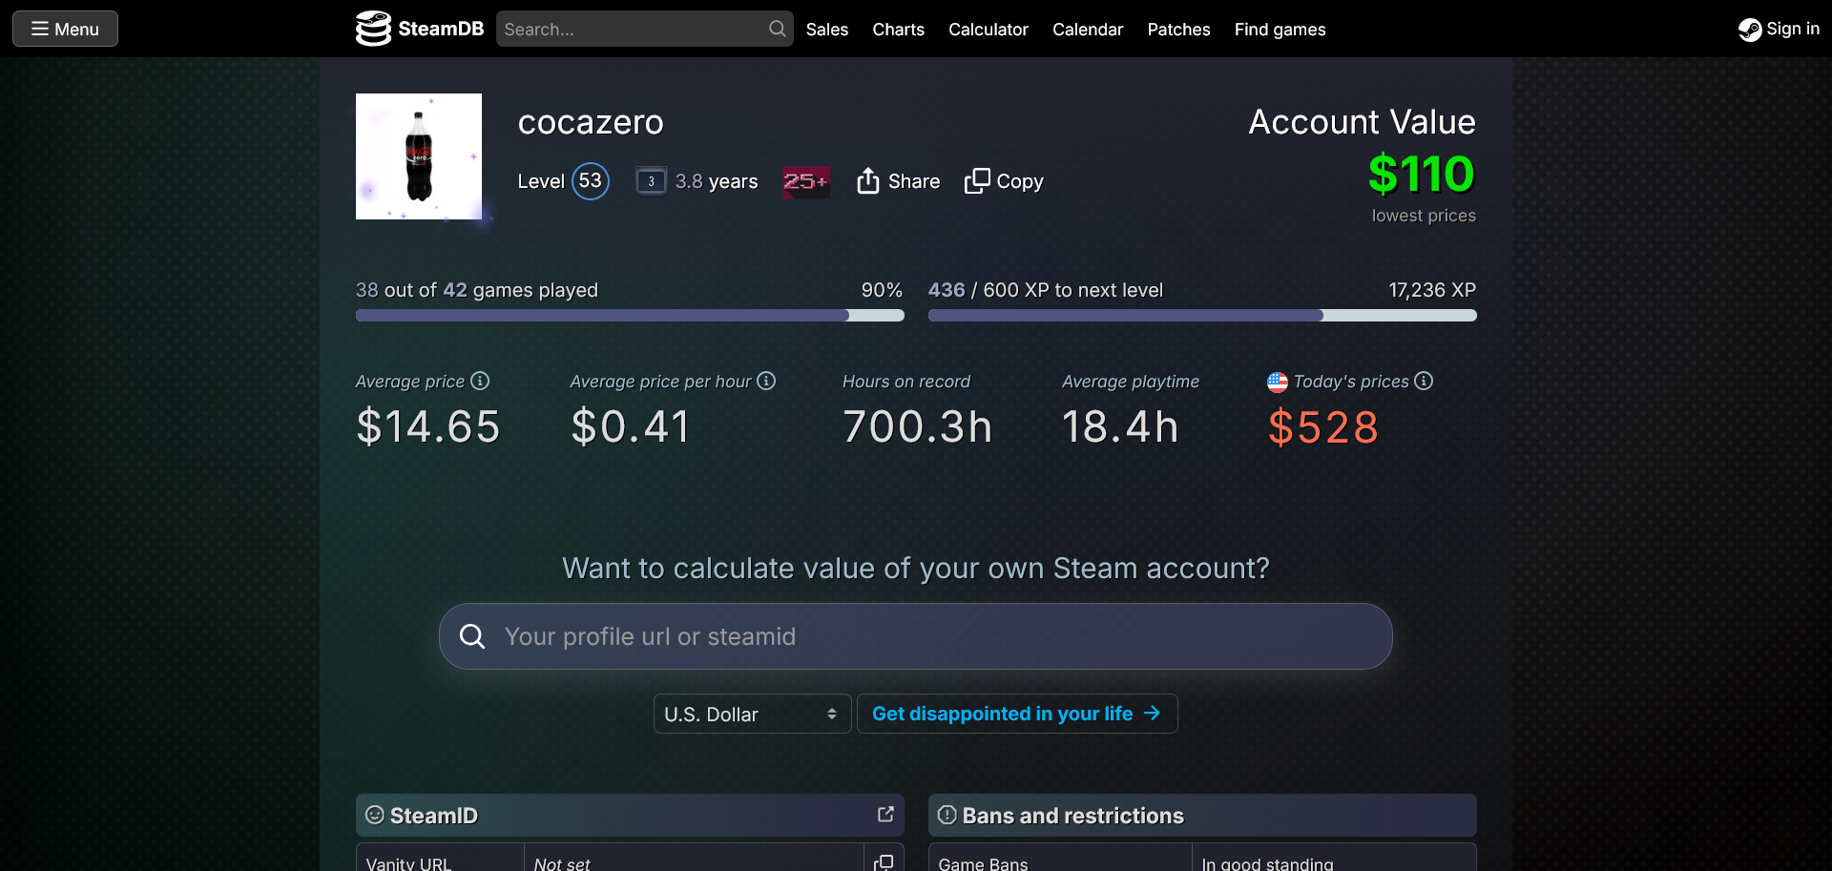Click the 3 years of service badge icon

pyautogui.click(x=651, y=181)
